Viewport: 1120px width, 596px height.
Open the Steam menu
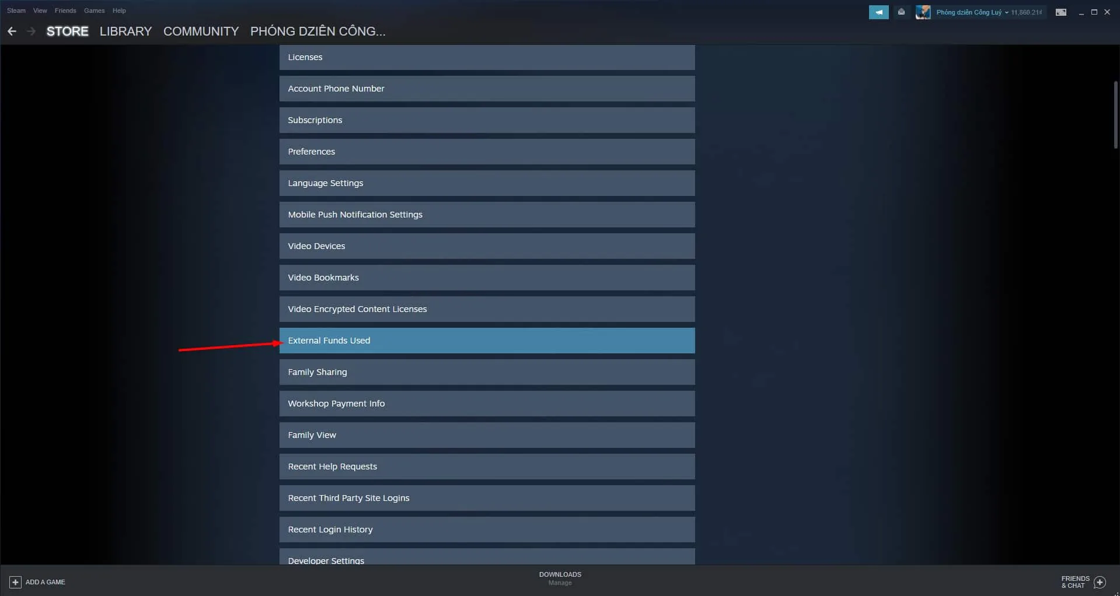point(16,10)
